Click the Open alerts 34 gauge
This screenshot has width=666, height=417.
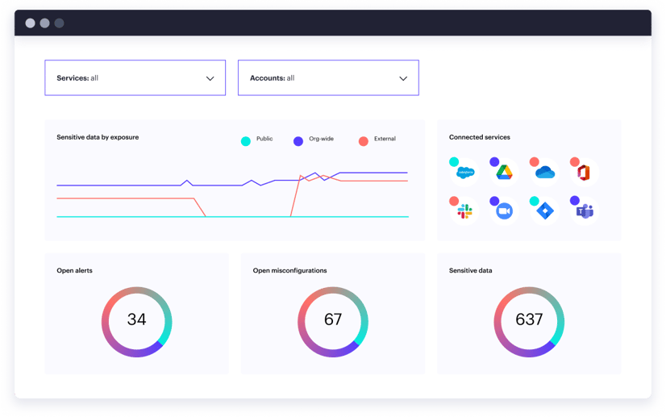point(137,322)
